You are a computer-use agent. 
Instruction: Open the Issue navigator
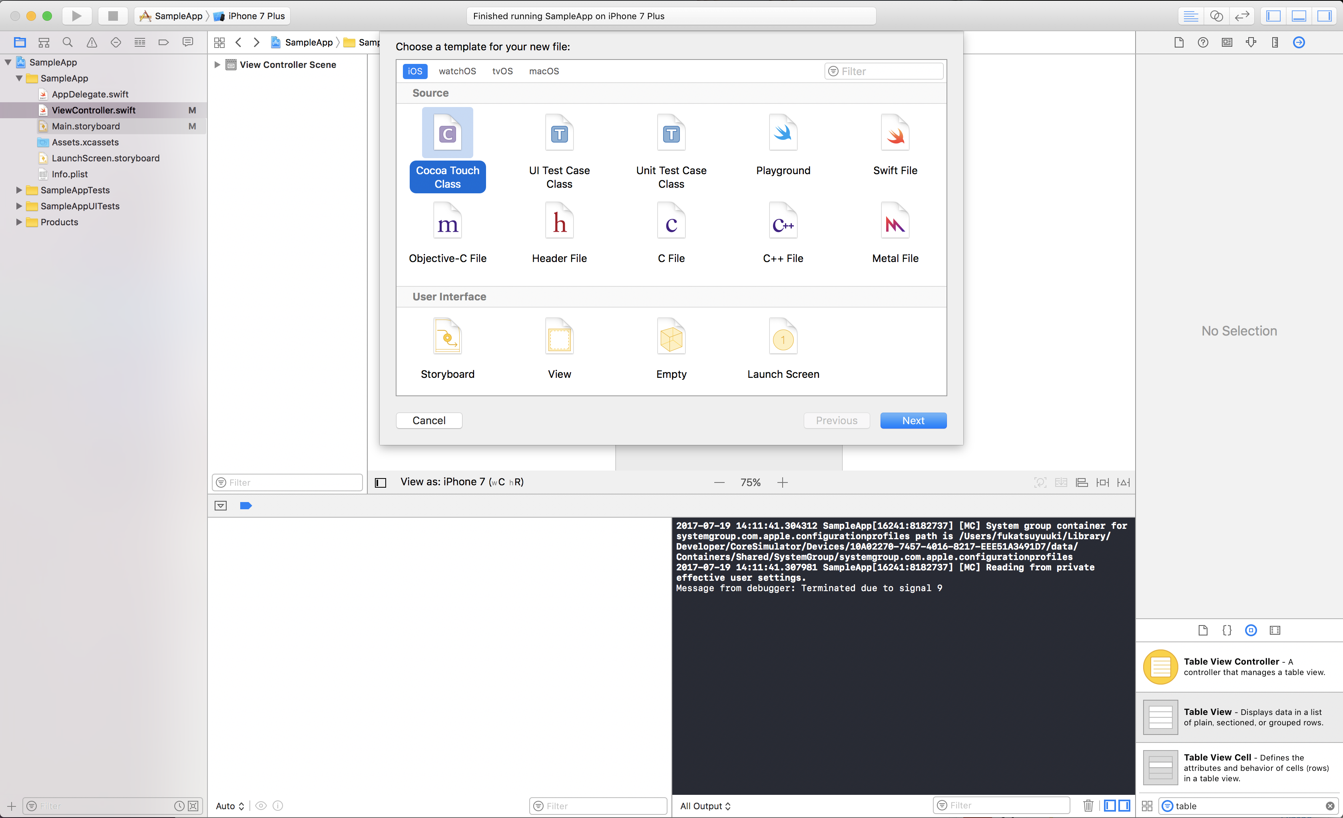coord(92,42)
